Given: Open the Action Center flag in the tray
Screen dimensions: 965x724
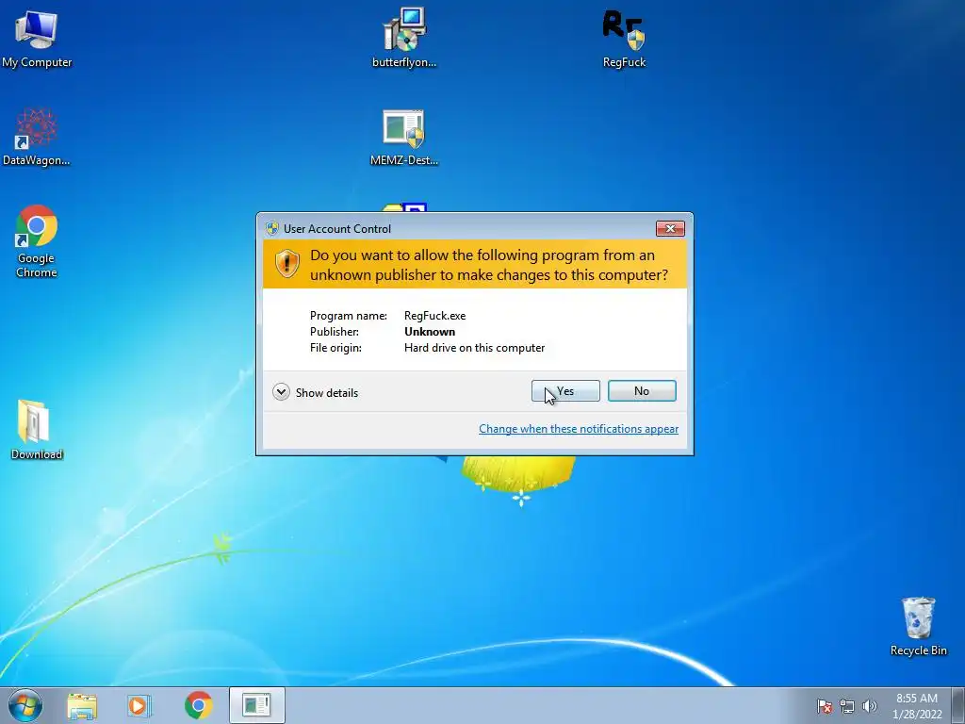Looking at the screenshot, I should point(825,706).
